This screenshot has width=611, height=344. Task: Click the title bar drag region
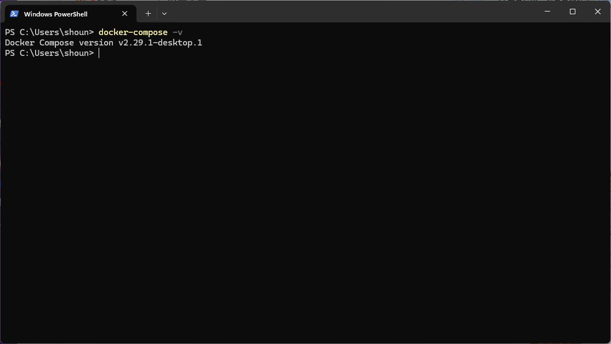tap(329, 11)
